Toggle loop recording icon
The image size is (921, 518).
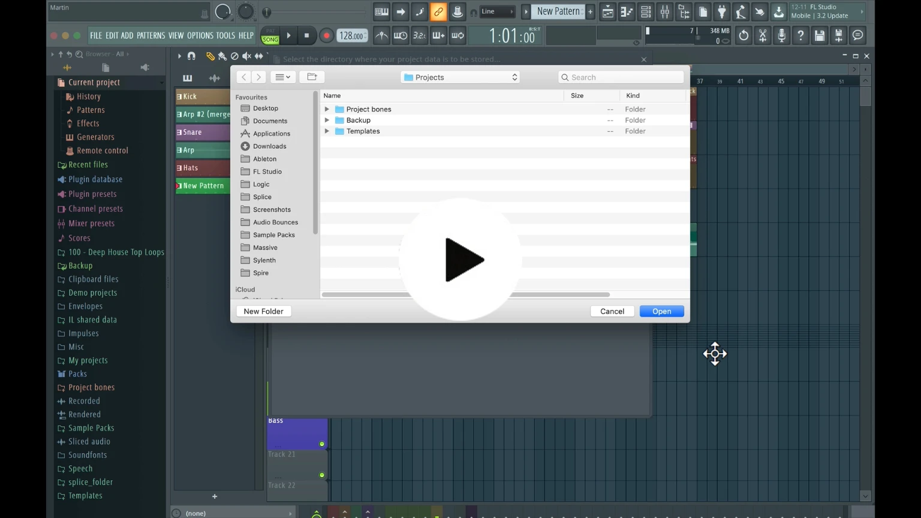click(x=458, y=35)
